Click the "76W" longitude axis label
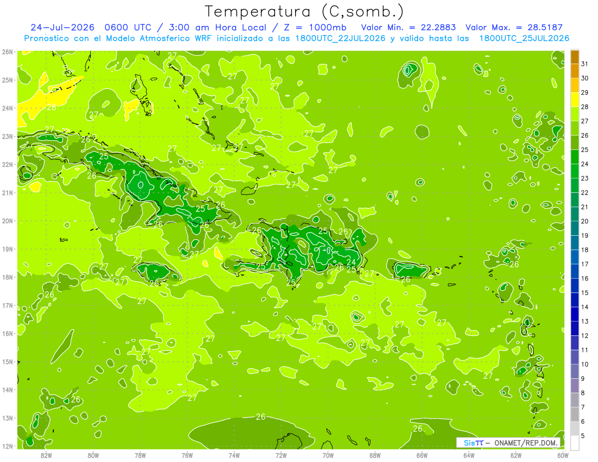The image size is (598, 462). (187, 455)
